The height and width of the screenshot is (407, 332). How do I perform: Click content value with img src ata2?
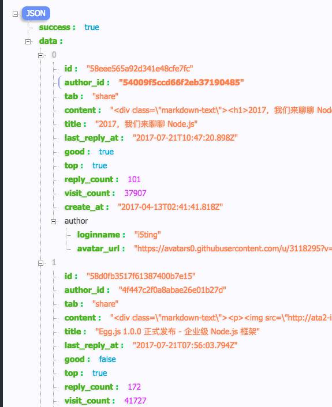pyautogui.click(x=221, y=318)
